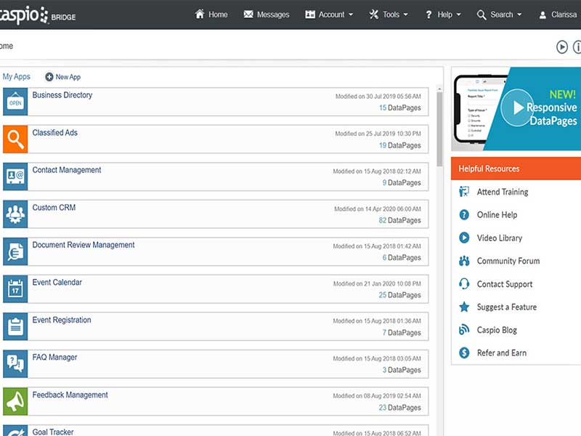
Task: Click the Contact Management card icon
Action: click(15, 177)
